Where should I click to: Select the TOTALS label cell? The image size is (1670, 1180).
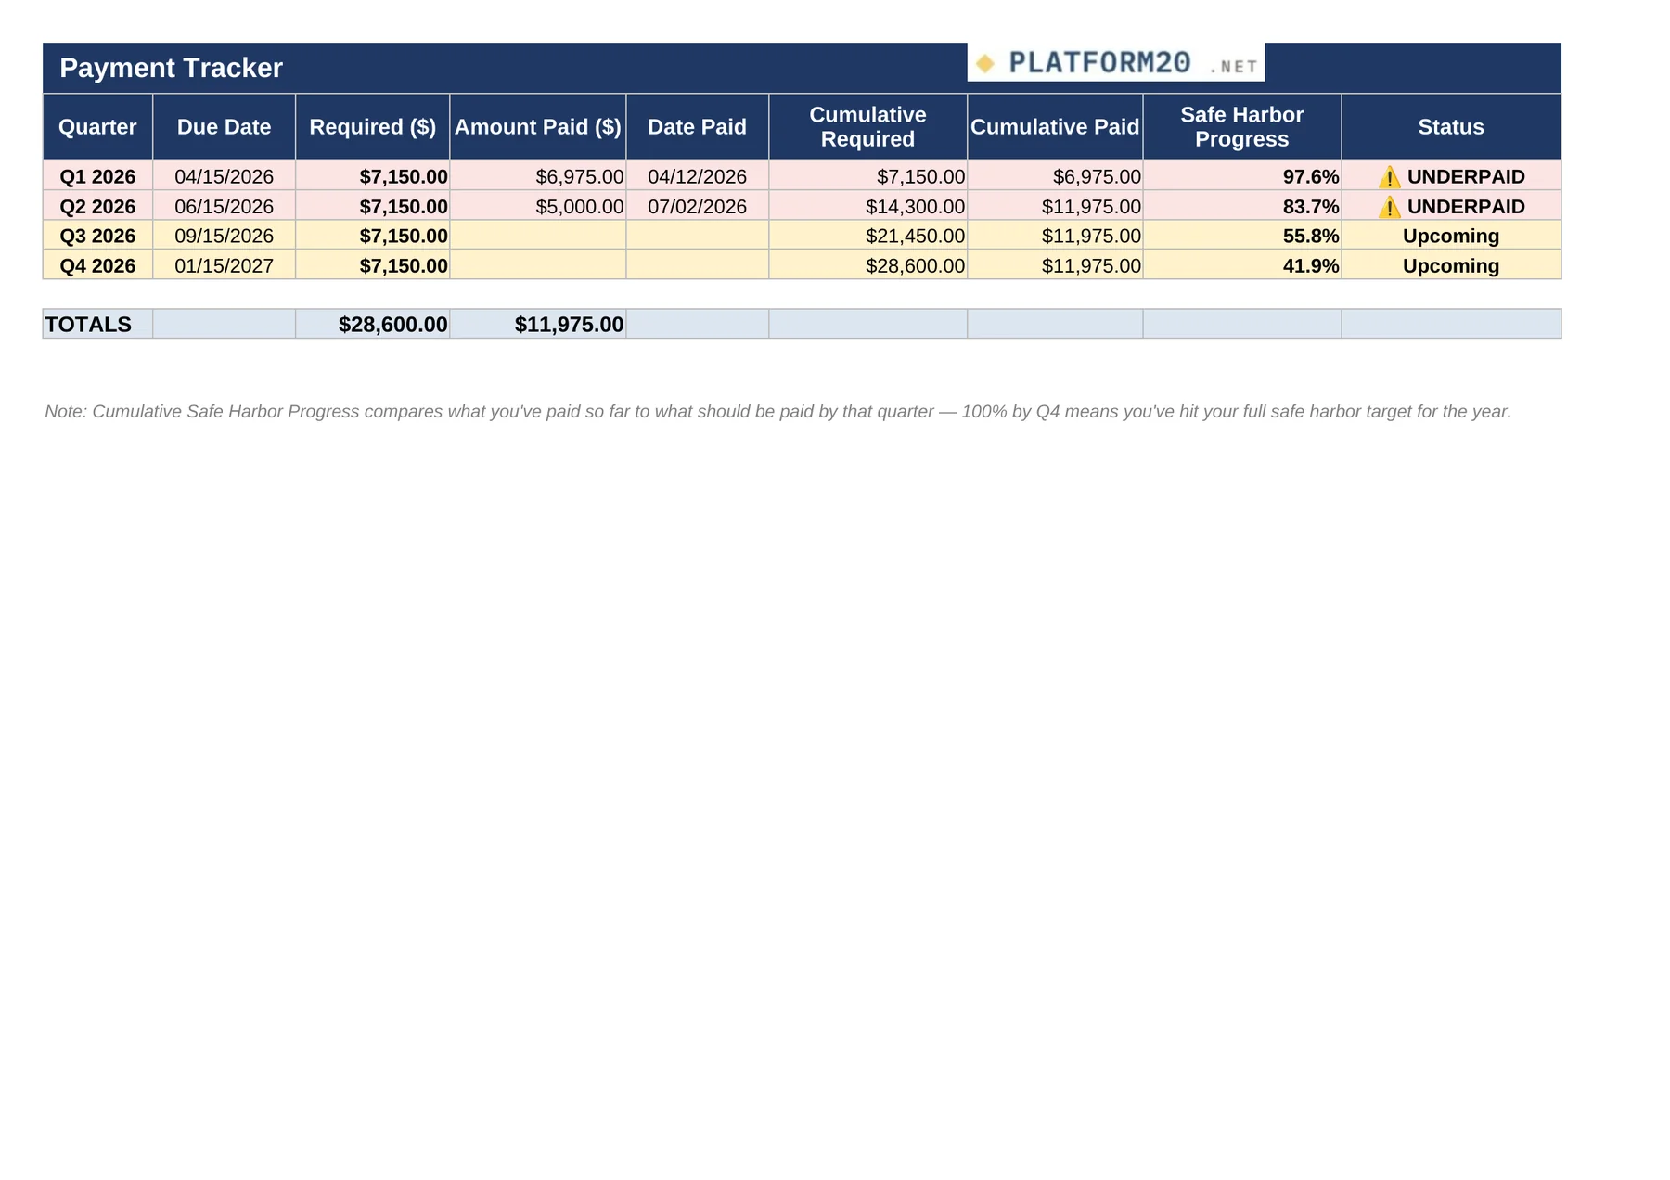[x=97, y=324]
